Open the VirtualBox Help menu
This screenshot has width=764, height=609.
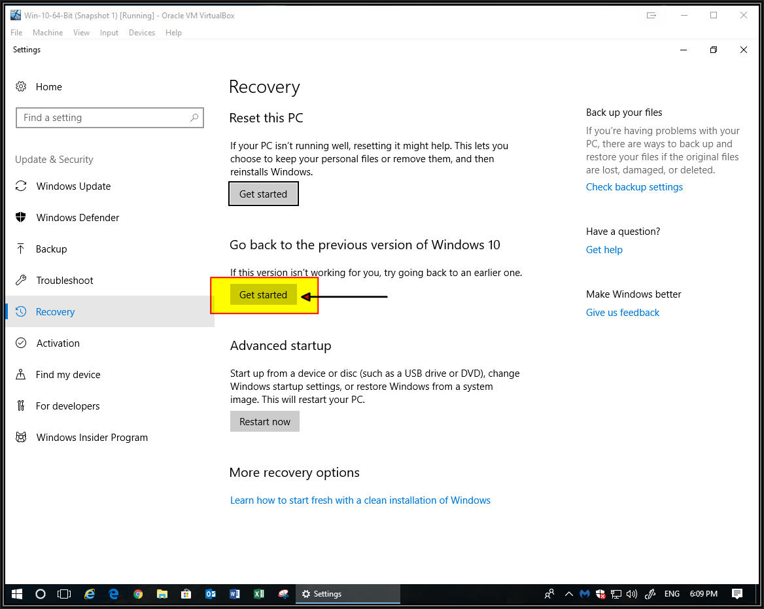[173, 33]
